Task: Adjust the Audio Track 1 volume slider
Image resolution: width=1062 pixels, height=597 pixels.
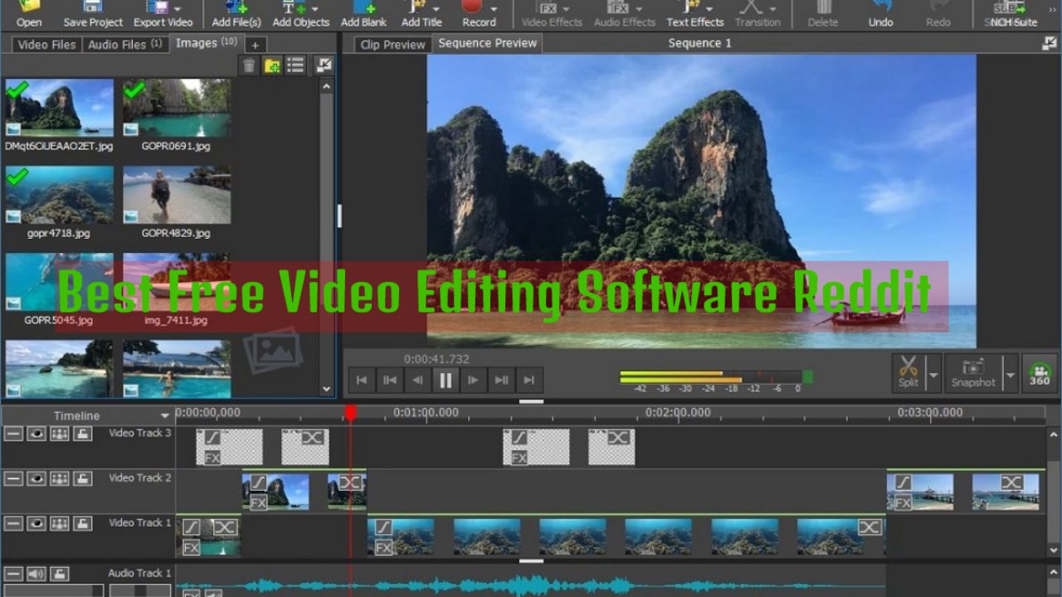Action: (x=53, y=590)
